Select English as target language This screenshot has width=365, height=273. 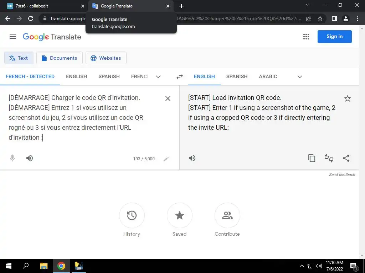[x=204, y=77]
